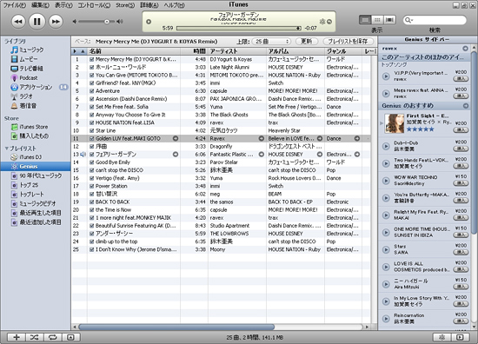The height and width of the screenshot is (344, 478).
Task: Select the iTunes DJ playlist
Action: tap(26, 157)
